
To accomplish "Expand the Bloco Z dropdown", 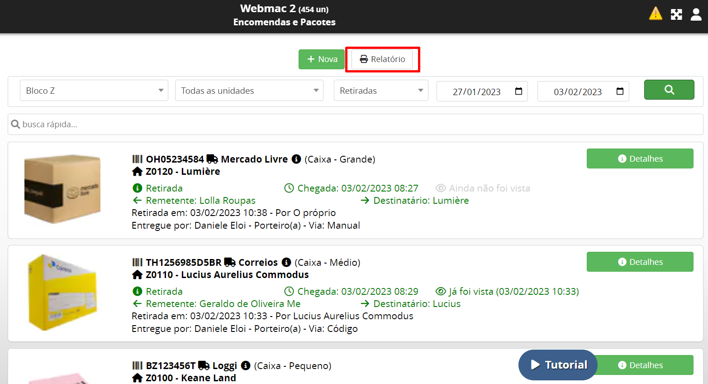I will 94,91.
